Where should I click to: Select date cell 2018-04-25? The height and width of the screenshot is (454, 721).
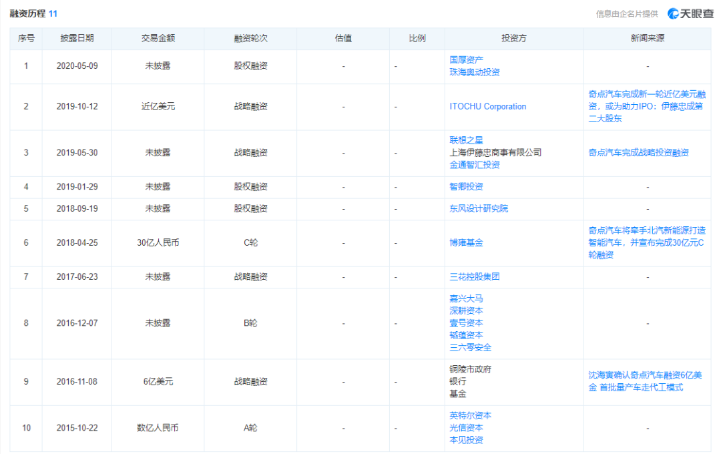click(x=77, y=243)
